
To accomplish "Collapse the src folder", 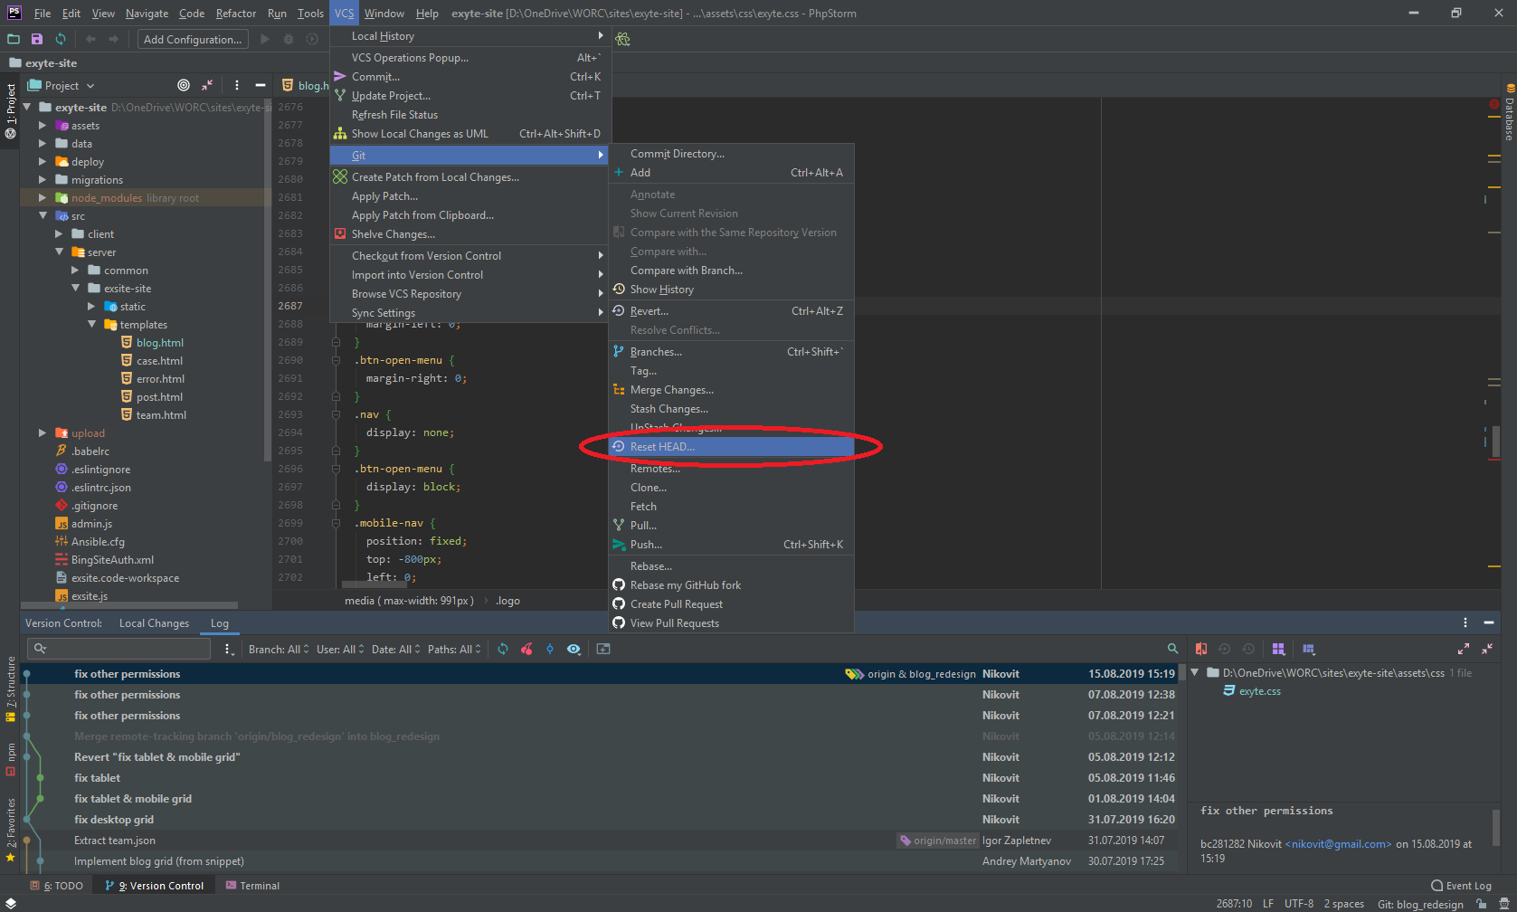I will [x=43, y=216].
